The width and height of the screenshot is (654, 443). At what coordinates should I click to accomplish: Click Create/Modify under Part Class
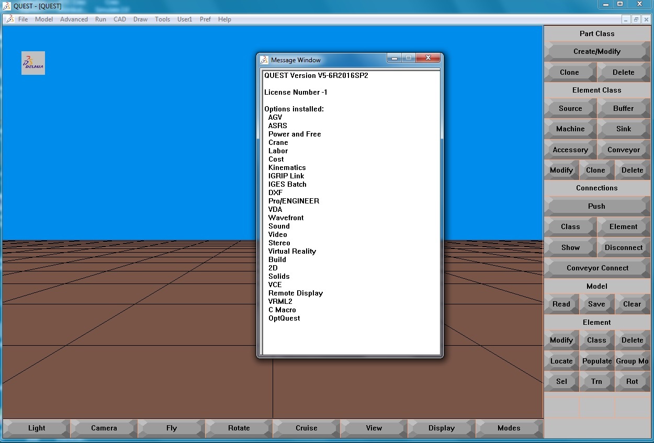tap(597, 51)
